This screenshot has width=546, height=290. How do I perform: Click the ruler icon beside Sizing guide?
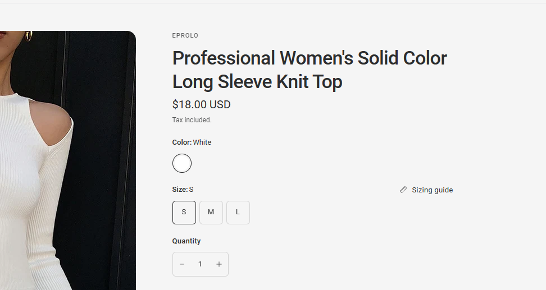[403, 190]
